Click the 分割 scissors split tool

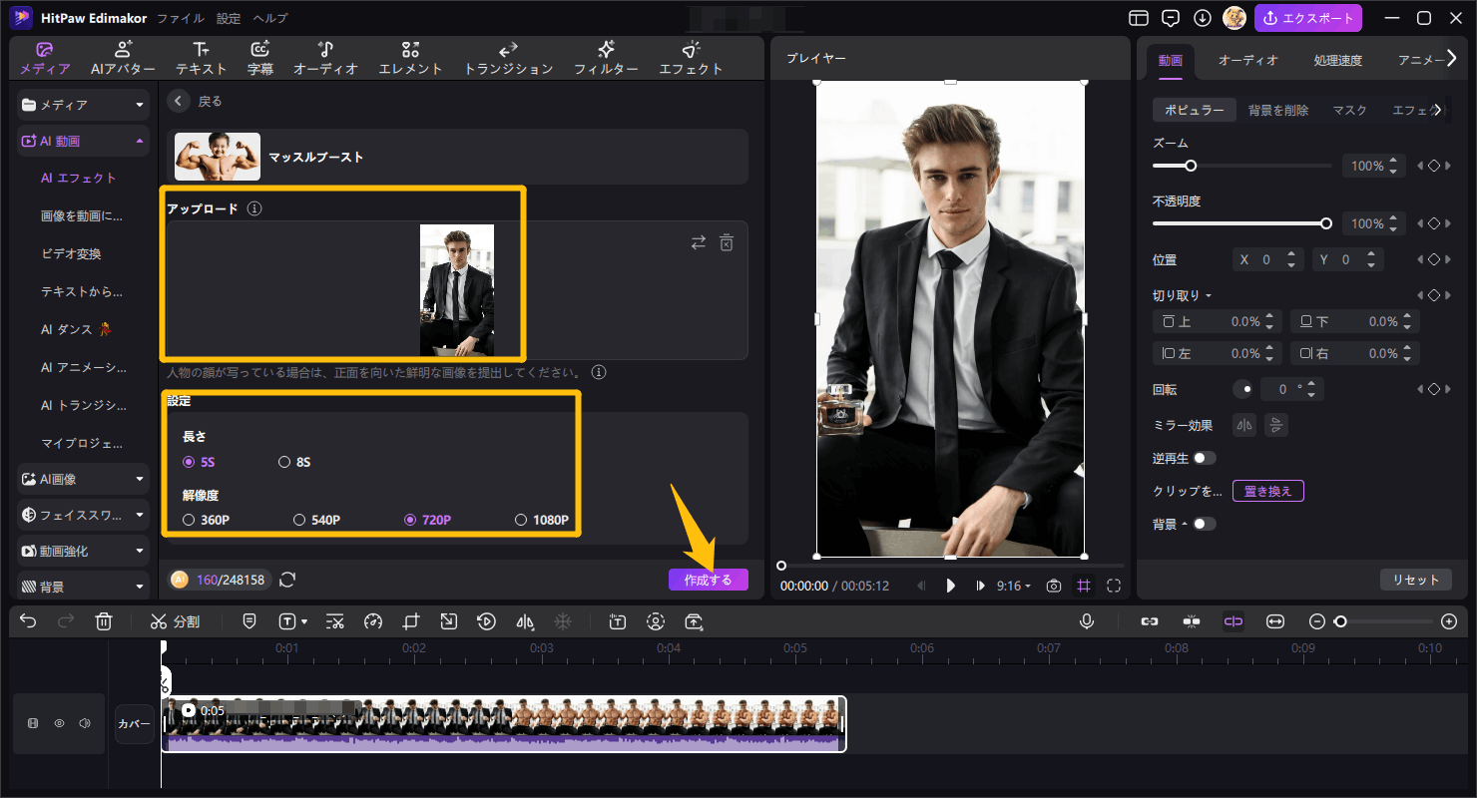coord(175,621)
